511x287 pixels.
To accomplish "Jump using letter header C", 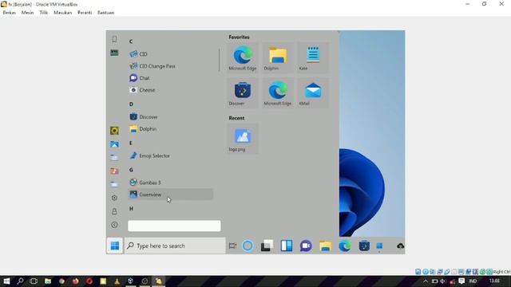I will 131,41.
